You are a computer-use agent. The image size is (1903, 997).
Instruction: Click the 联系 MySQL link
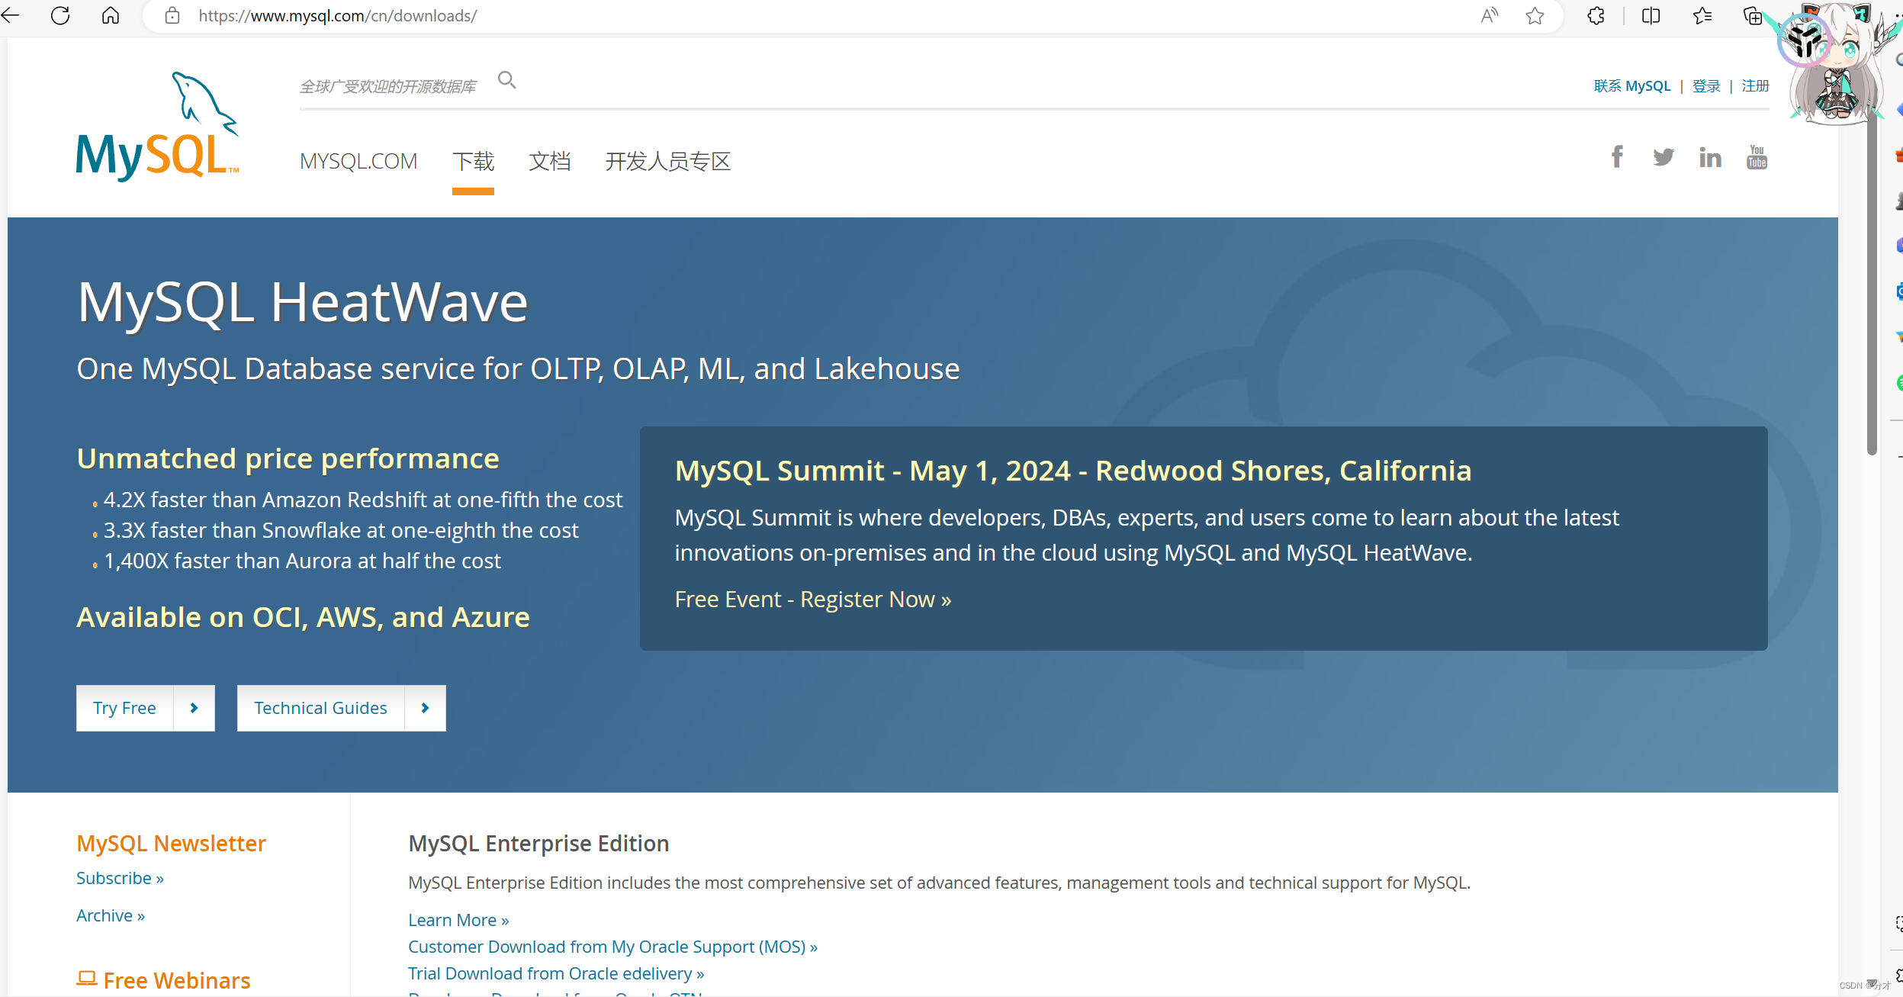click(x=1632, y=86)
